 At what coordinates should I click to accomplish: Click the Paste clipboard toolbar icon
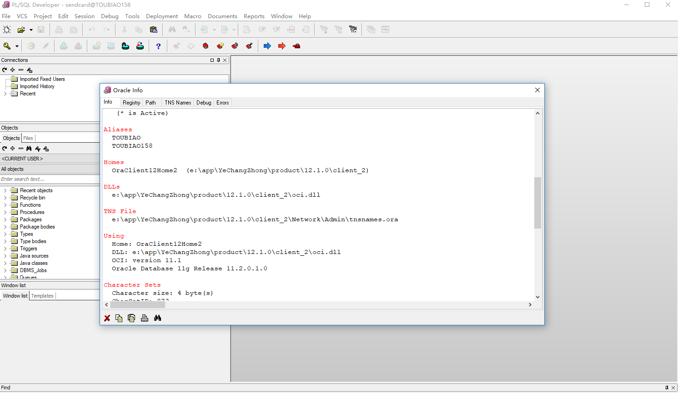click(x=154, y=30)
